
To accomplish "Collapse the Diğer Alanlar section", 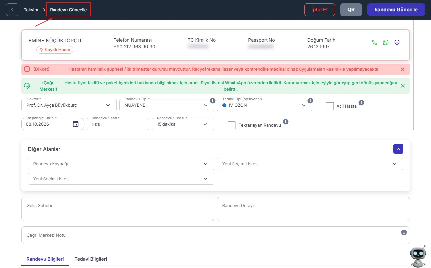I will coord(398,149).
